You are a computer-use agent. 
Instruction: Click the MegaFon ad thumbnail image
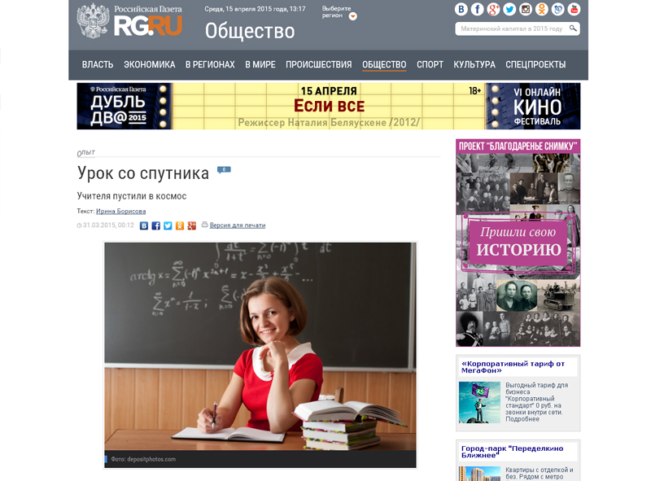click(x=479, y=402)
